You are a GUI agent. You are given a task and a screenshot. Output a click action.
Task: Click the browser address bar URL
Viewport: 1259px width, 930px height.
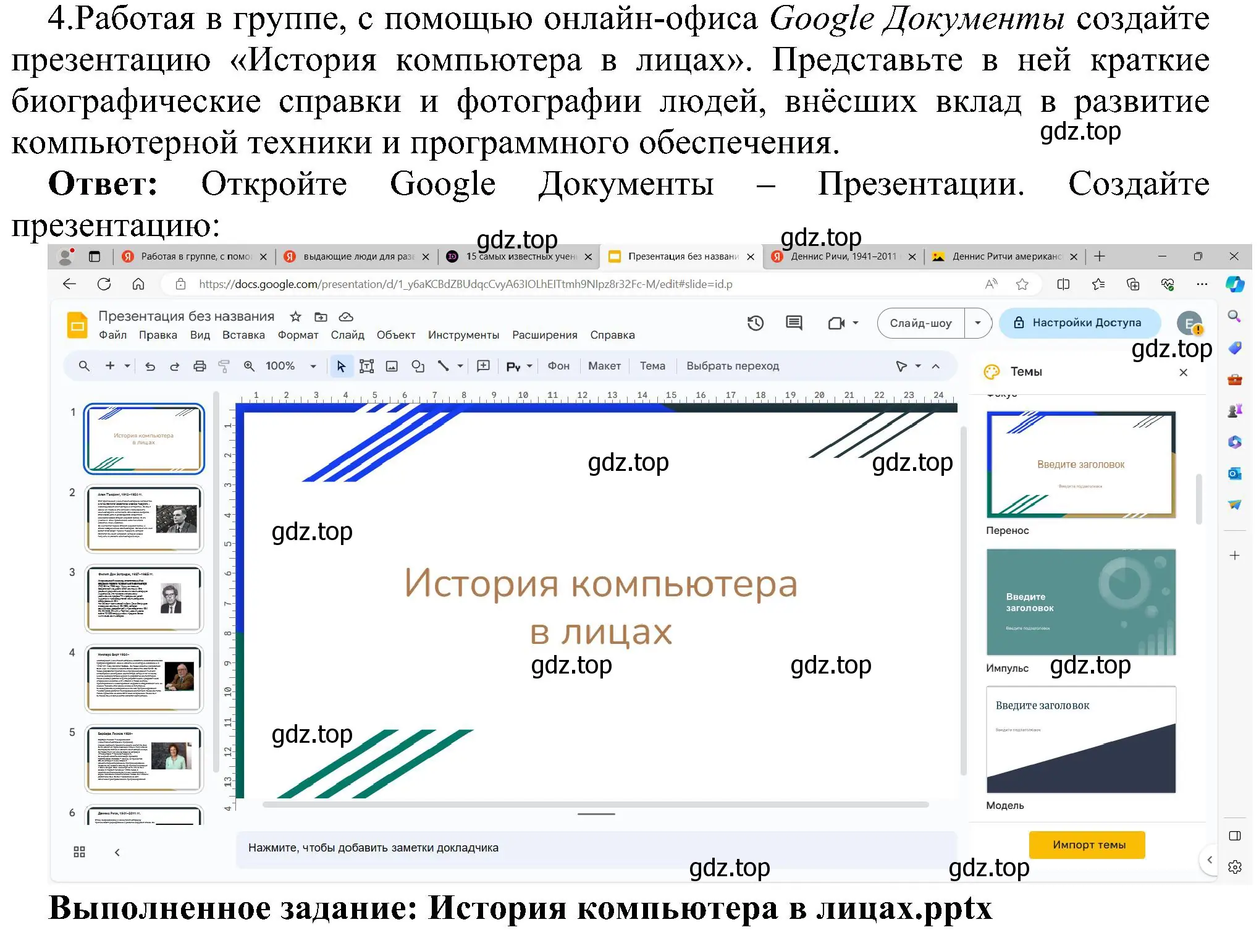point(465,284)
